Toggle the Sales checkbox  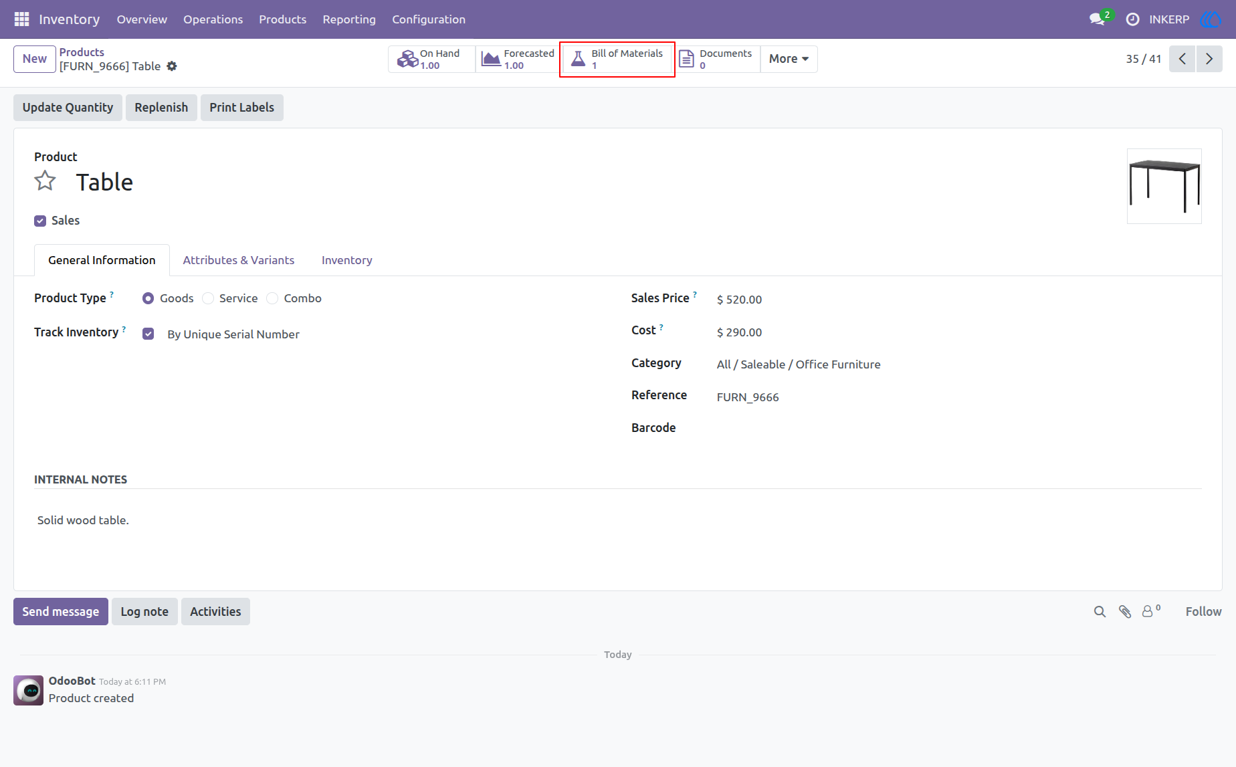tap(40, 221)
